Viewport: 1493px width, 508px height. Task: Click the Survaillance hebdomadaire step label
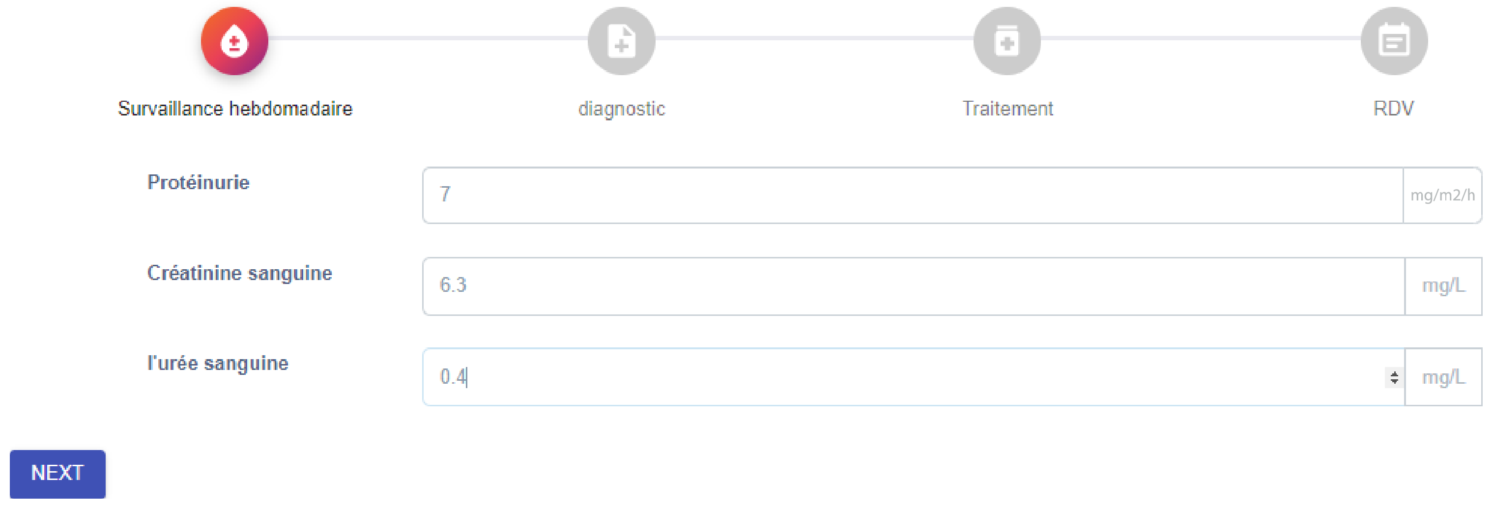pyautogui.click(x=235, y=109)
